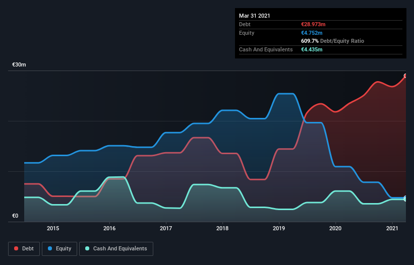The height and width of the screenshot is (265, 414).
Task: Click the Debt row label in tooltip
Action: coord(245,24)
